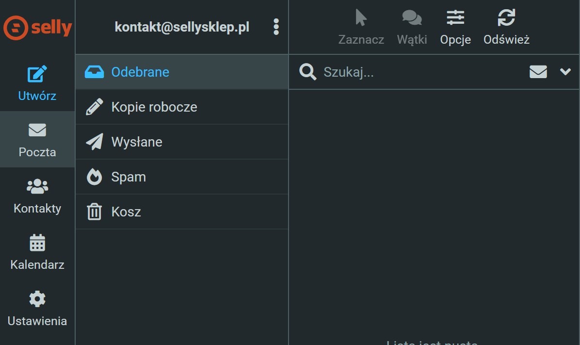Toggle Wątki threads view
The image size is (580, 345).
point(412,27)
